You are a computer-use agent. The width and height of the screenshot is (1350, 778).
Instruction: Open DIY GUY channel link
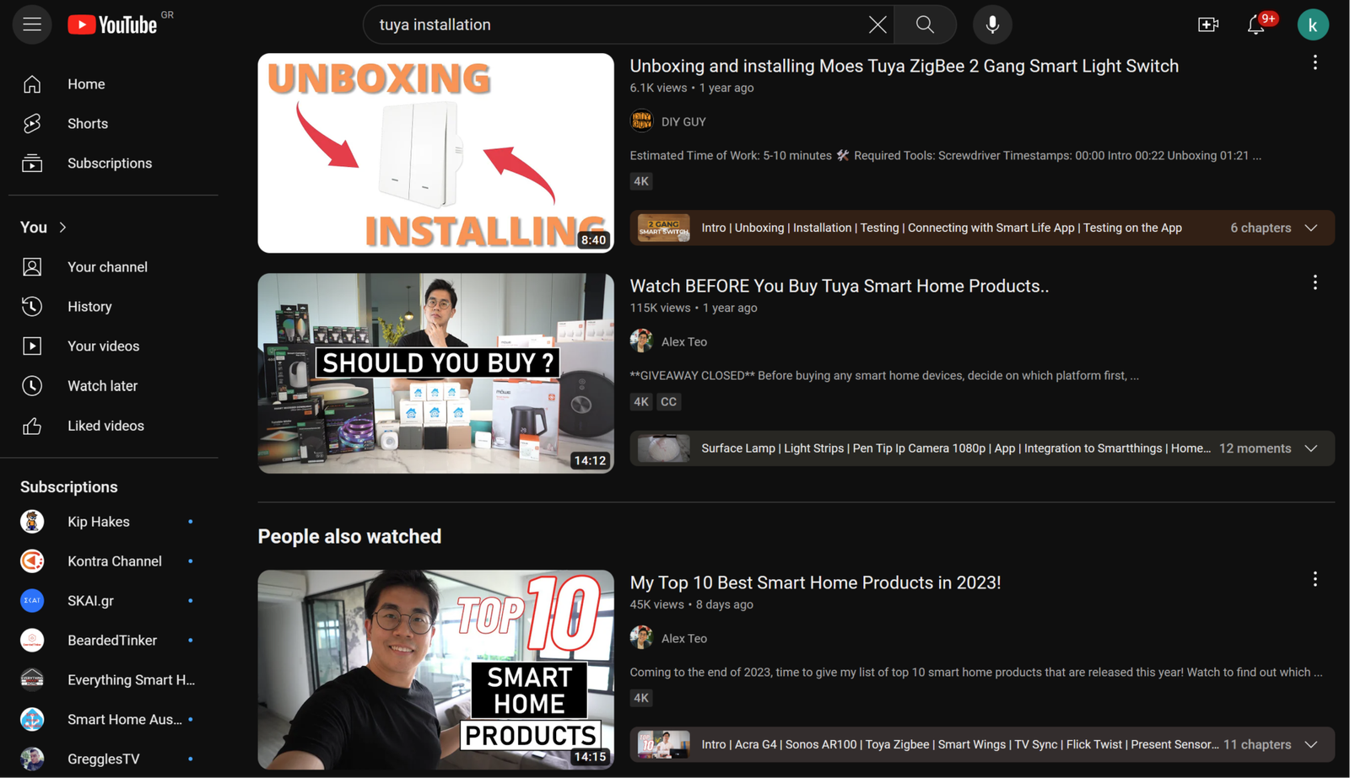click(683, 122)
